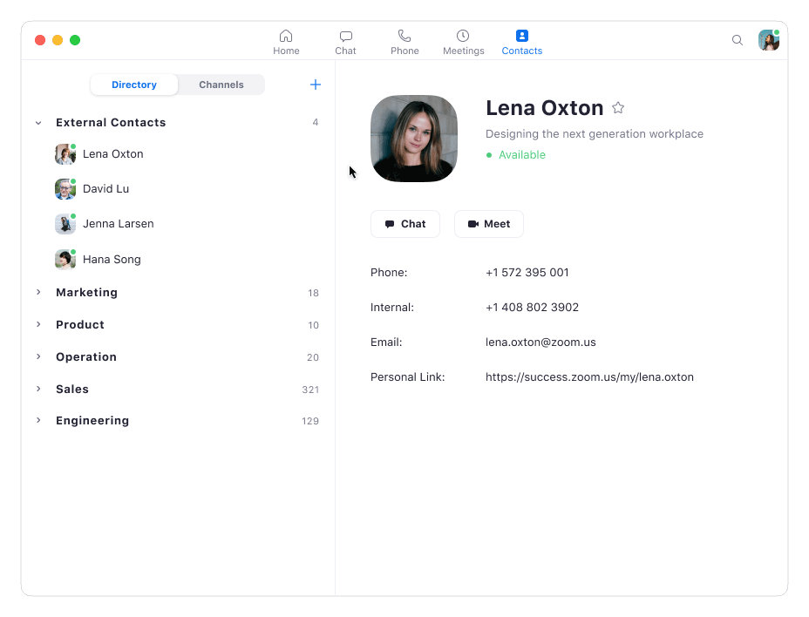
Task: Click phone number +1 572 395 001
Action: [x=527, y=273]
